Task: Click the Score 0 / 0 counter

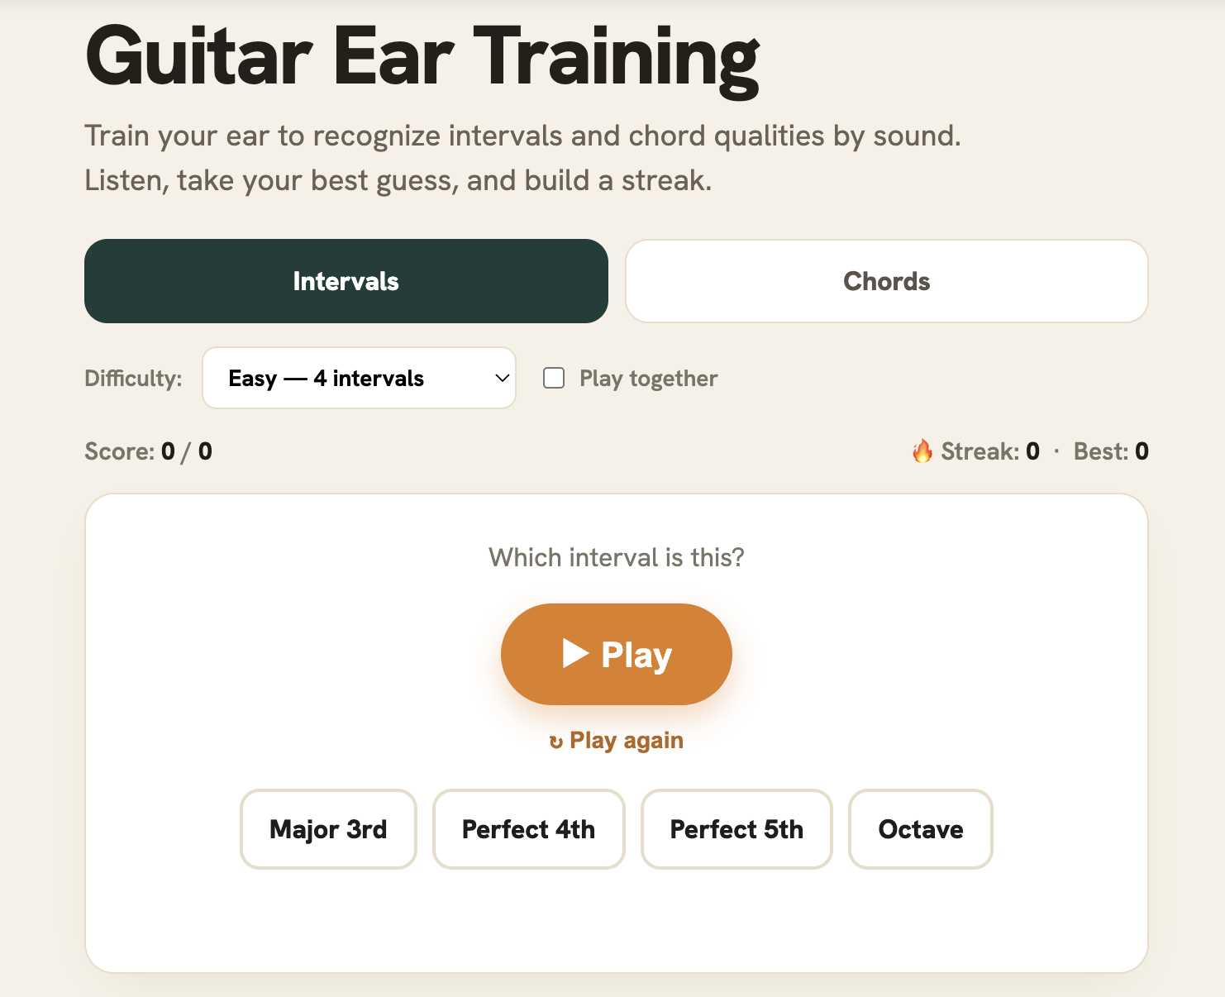Action: pyautogui.click(x=149, y=451)
